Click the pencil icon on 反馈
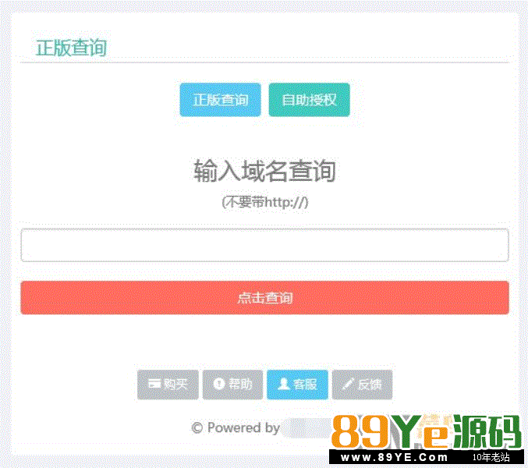This screenshot has height=468, width=528. [x=348, y=384]
